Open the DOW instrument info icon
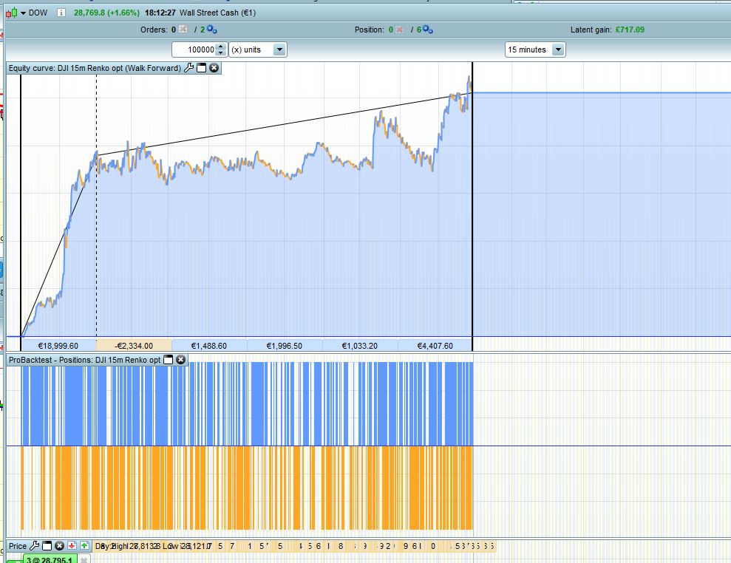The width and height of the screenshot is (731, 563). [x=61, y=13]
